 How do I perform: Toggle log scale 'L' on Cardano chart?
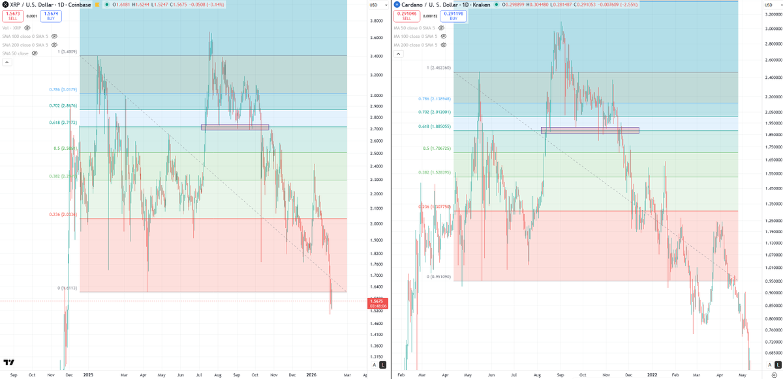[x=777, y=365]
